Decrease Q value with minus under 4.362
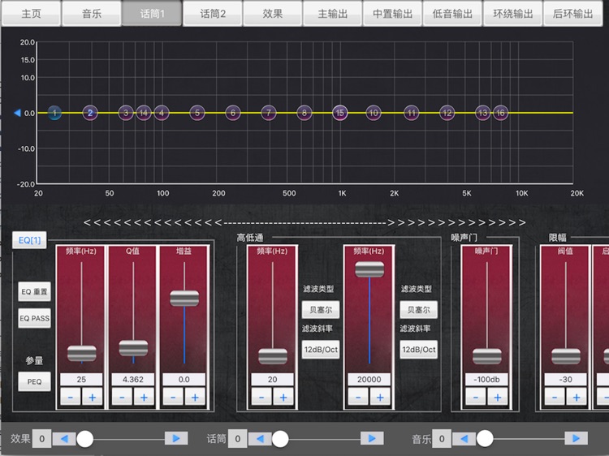 tap(122, 397)
